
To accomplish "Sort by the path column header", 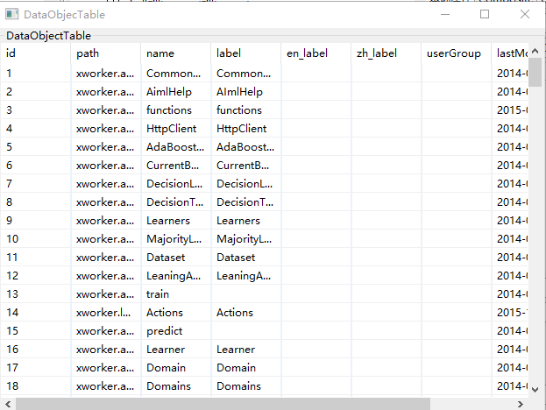I will tap(106, 53).
